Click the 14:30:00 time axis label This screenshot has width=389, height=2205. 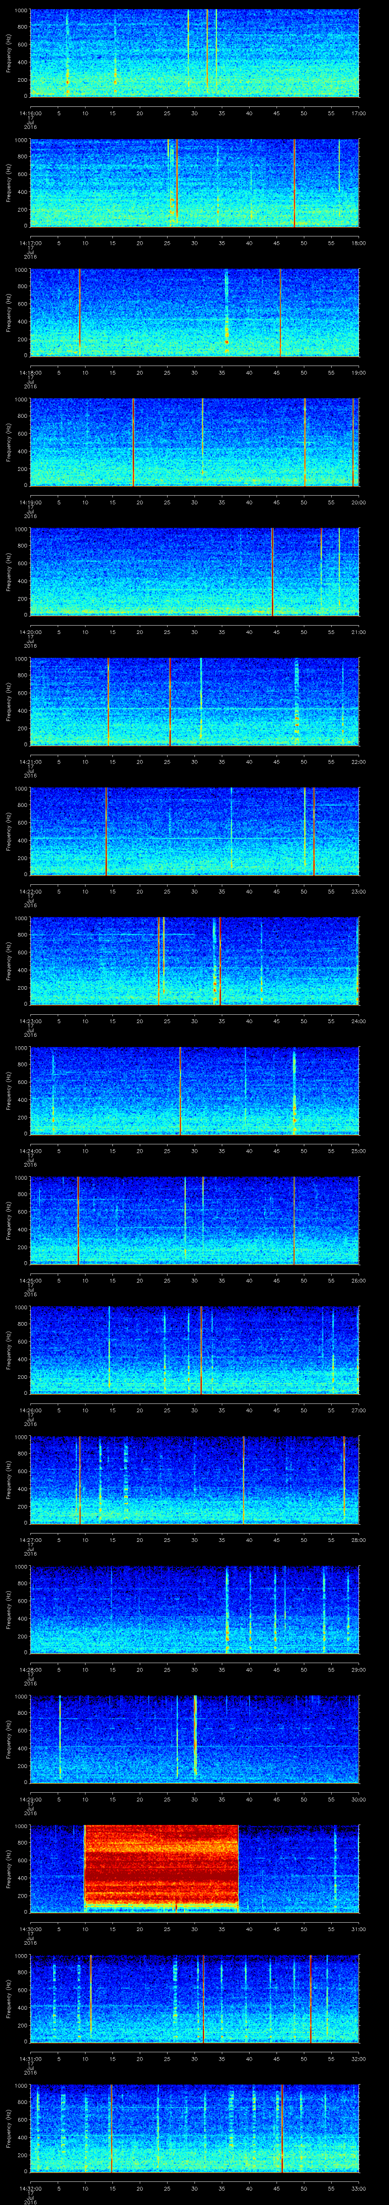(x=31, y=1928)
